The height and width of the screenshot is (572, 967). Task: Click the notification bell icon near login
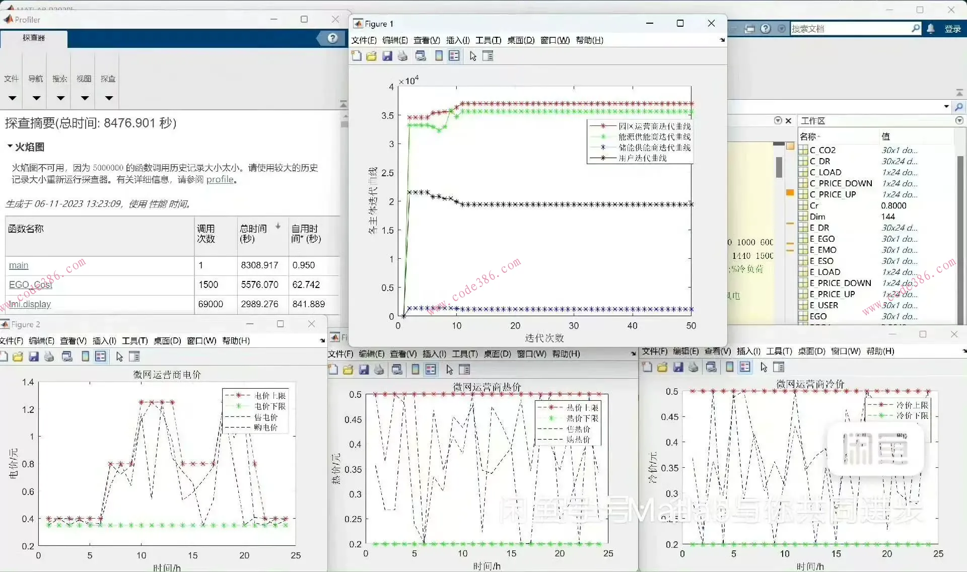931,29
